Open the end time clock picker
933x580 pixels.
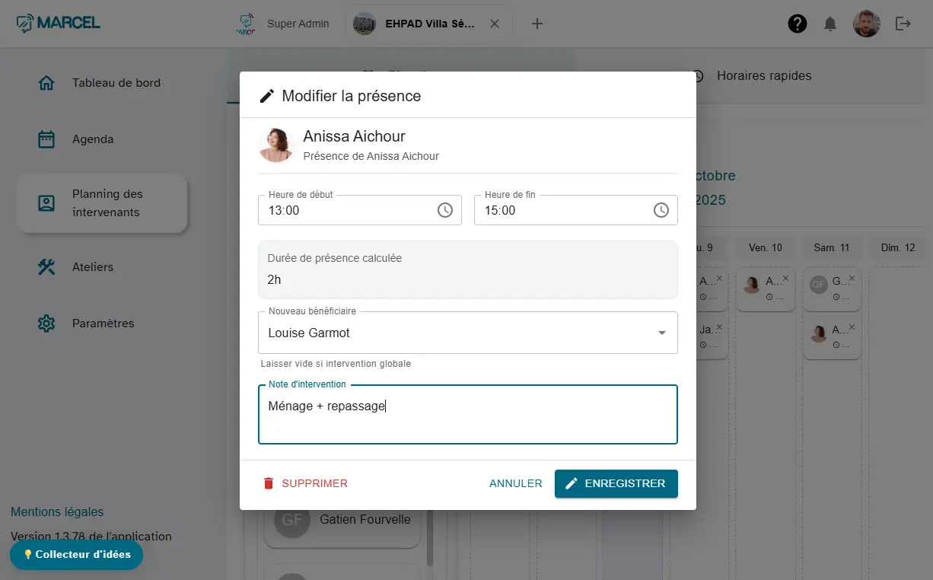661,210
